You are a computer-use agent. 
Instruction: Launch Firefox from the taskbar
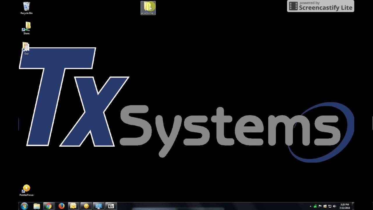pos(61,206)
